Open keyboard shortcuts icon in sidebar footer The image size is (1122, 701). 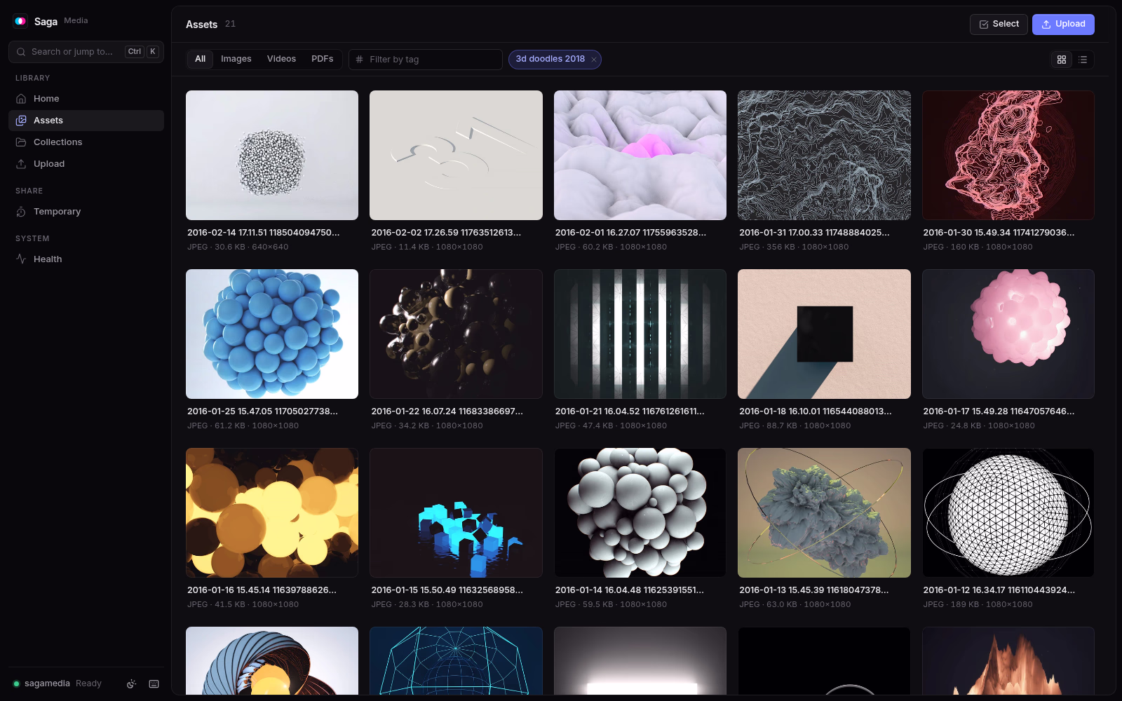(x=154, y=684)
